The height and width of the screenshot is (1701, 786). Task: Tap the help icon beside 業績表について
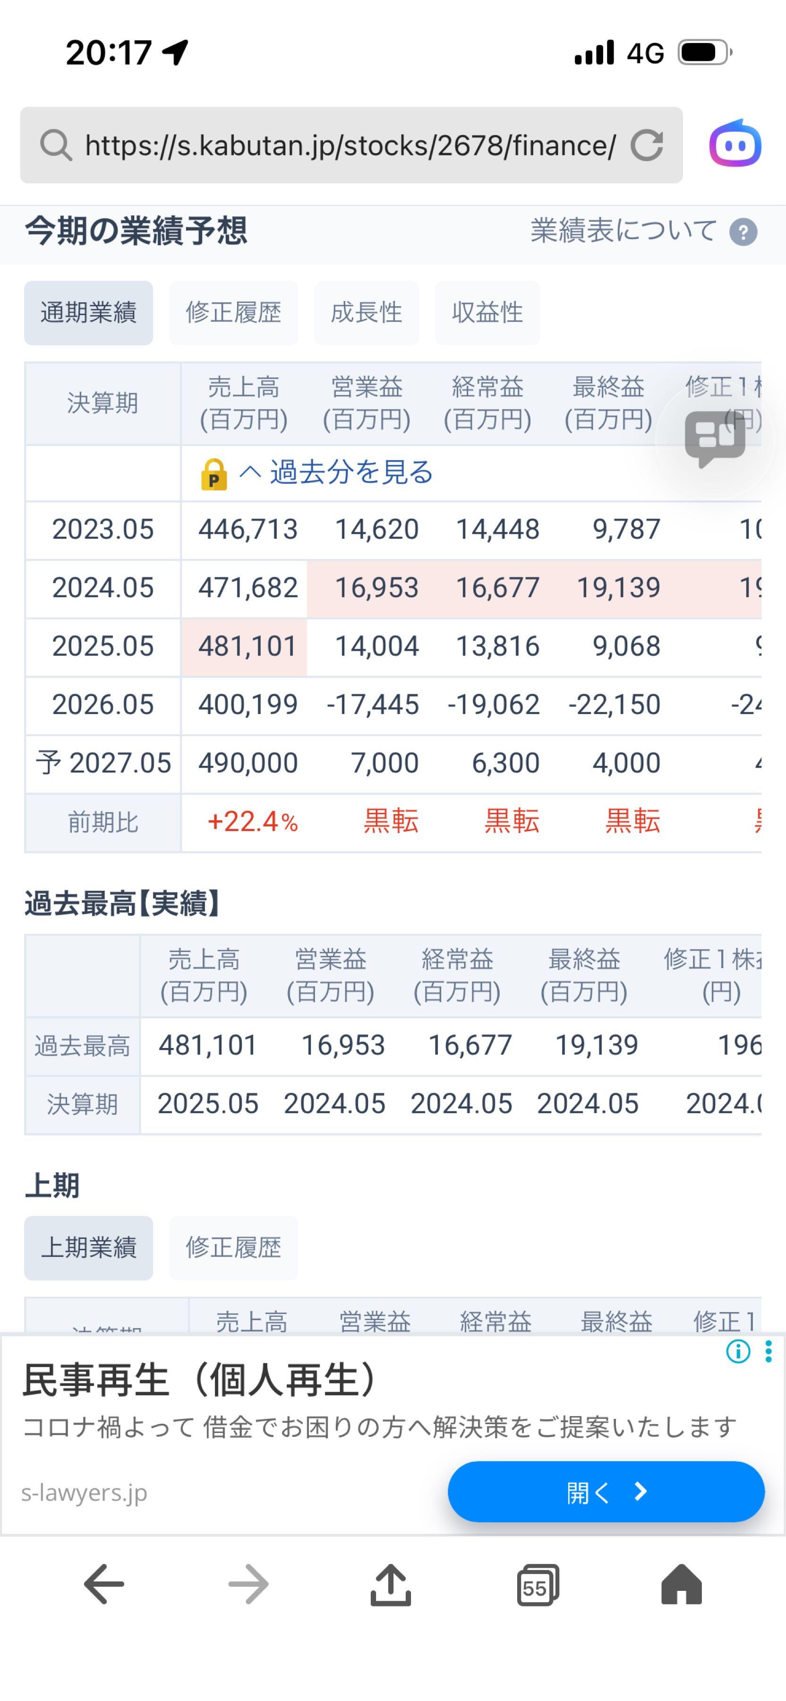743,232
